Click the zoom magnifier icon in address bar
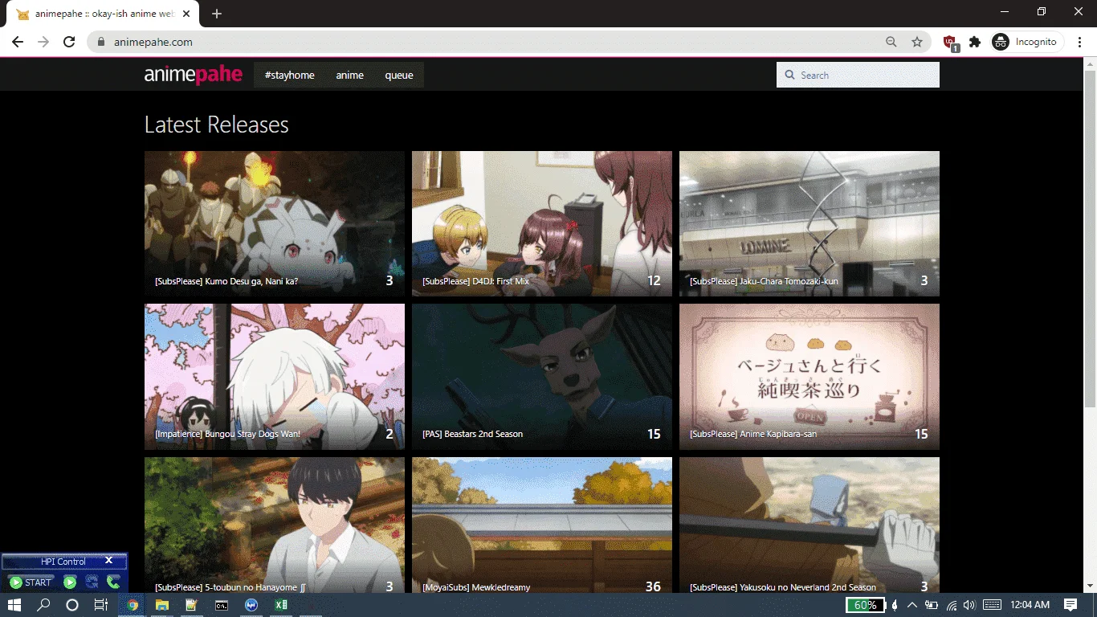Screen dimensions: 1097x617 (x=891, y=42)
